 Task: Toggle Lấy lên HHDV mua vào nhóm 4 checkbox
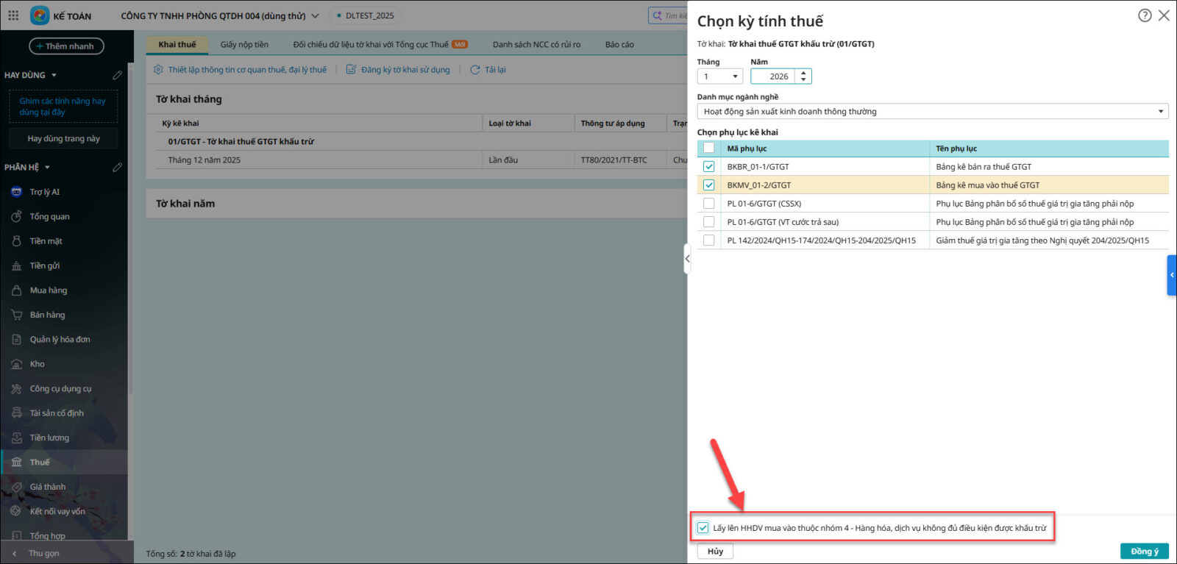point(703,528)
